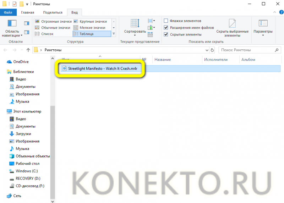Switch to the Поделиться tab
284x203 pixels.
tap(53, 12)
